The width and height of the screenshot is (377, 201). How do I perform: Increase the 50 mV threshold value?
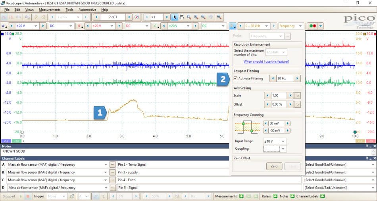(x=287, y=124)
